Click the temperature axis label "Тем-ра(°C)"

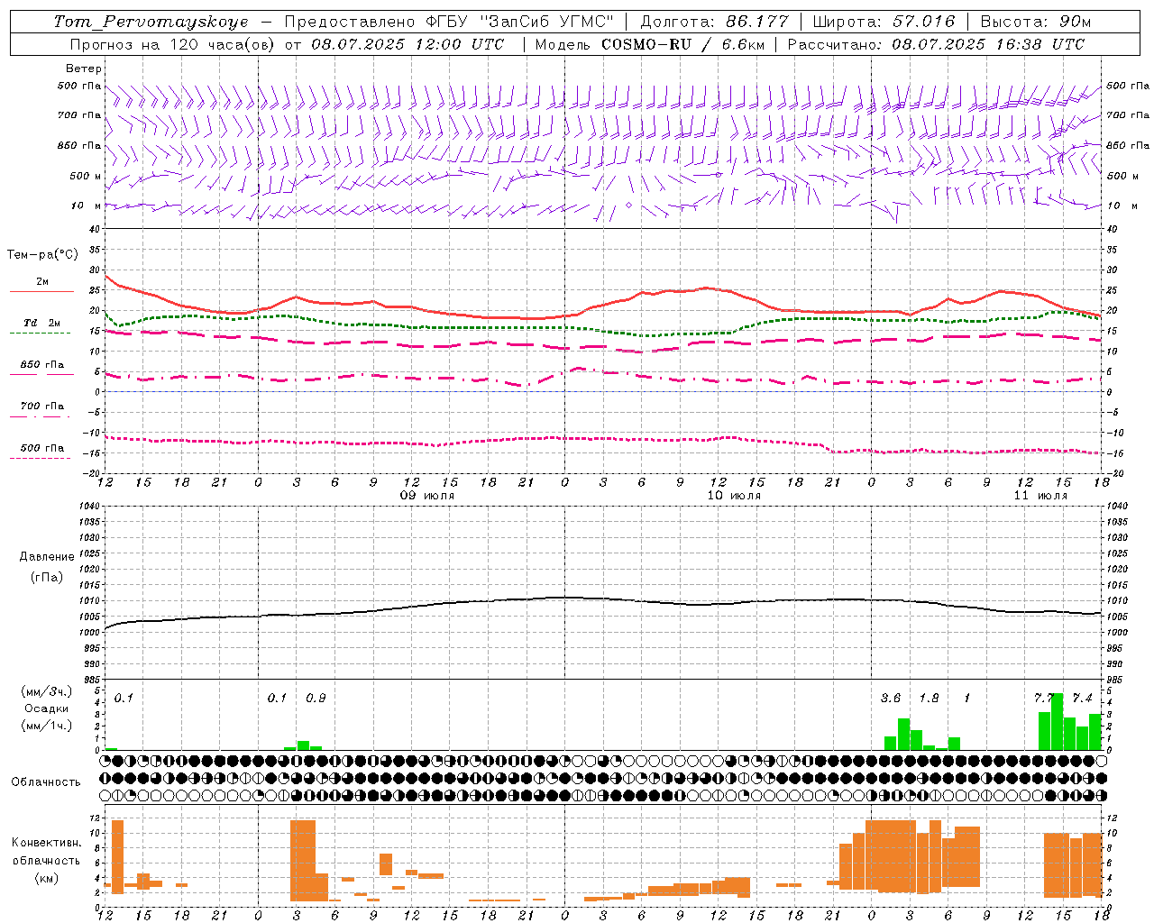coord(42,255)
